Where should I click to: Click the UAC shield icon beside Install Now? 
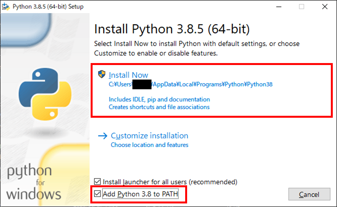point(101,74)
